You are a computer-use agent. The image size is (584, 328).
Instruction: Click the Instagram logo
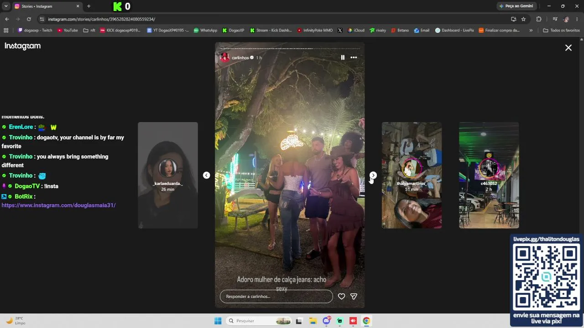(x=22, y=46)
